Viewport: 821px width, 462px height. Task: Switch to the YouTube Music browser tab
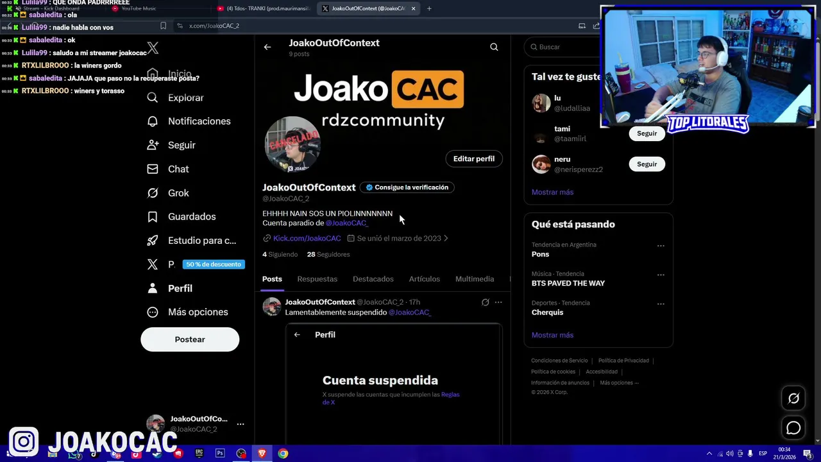click(138, 8)
